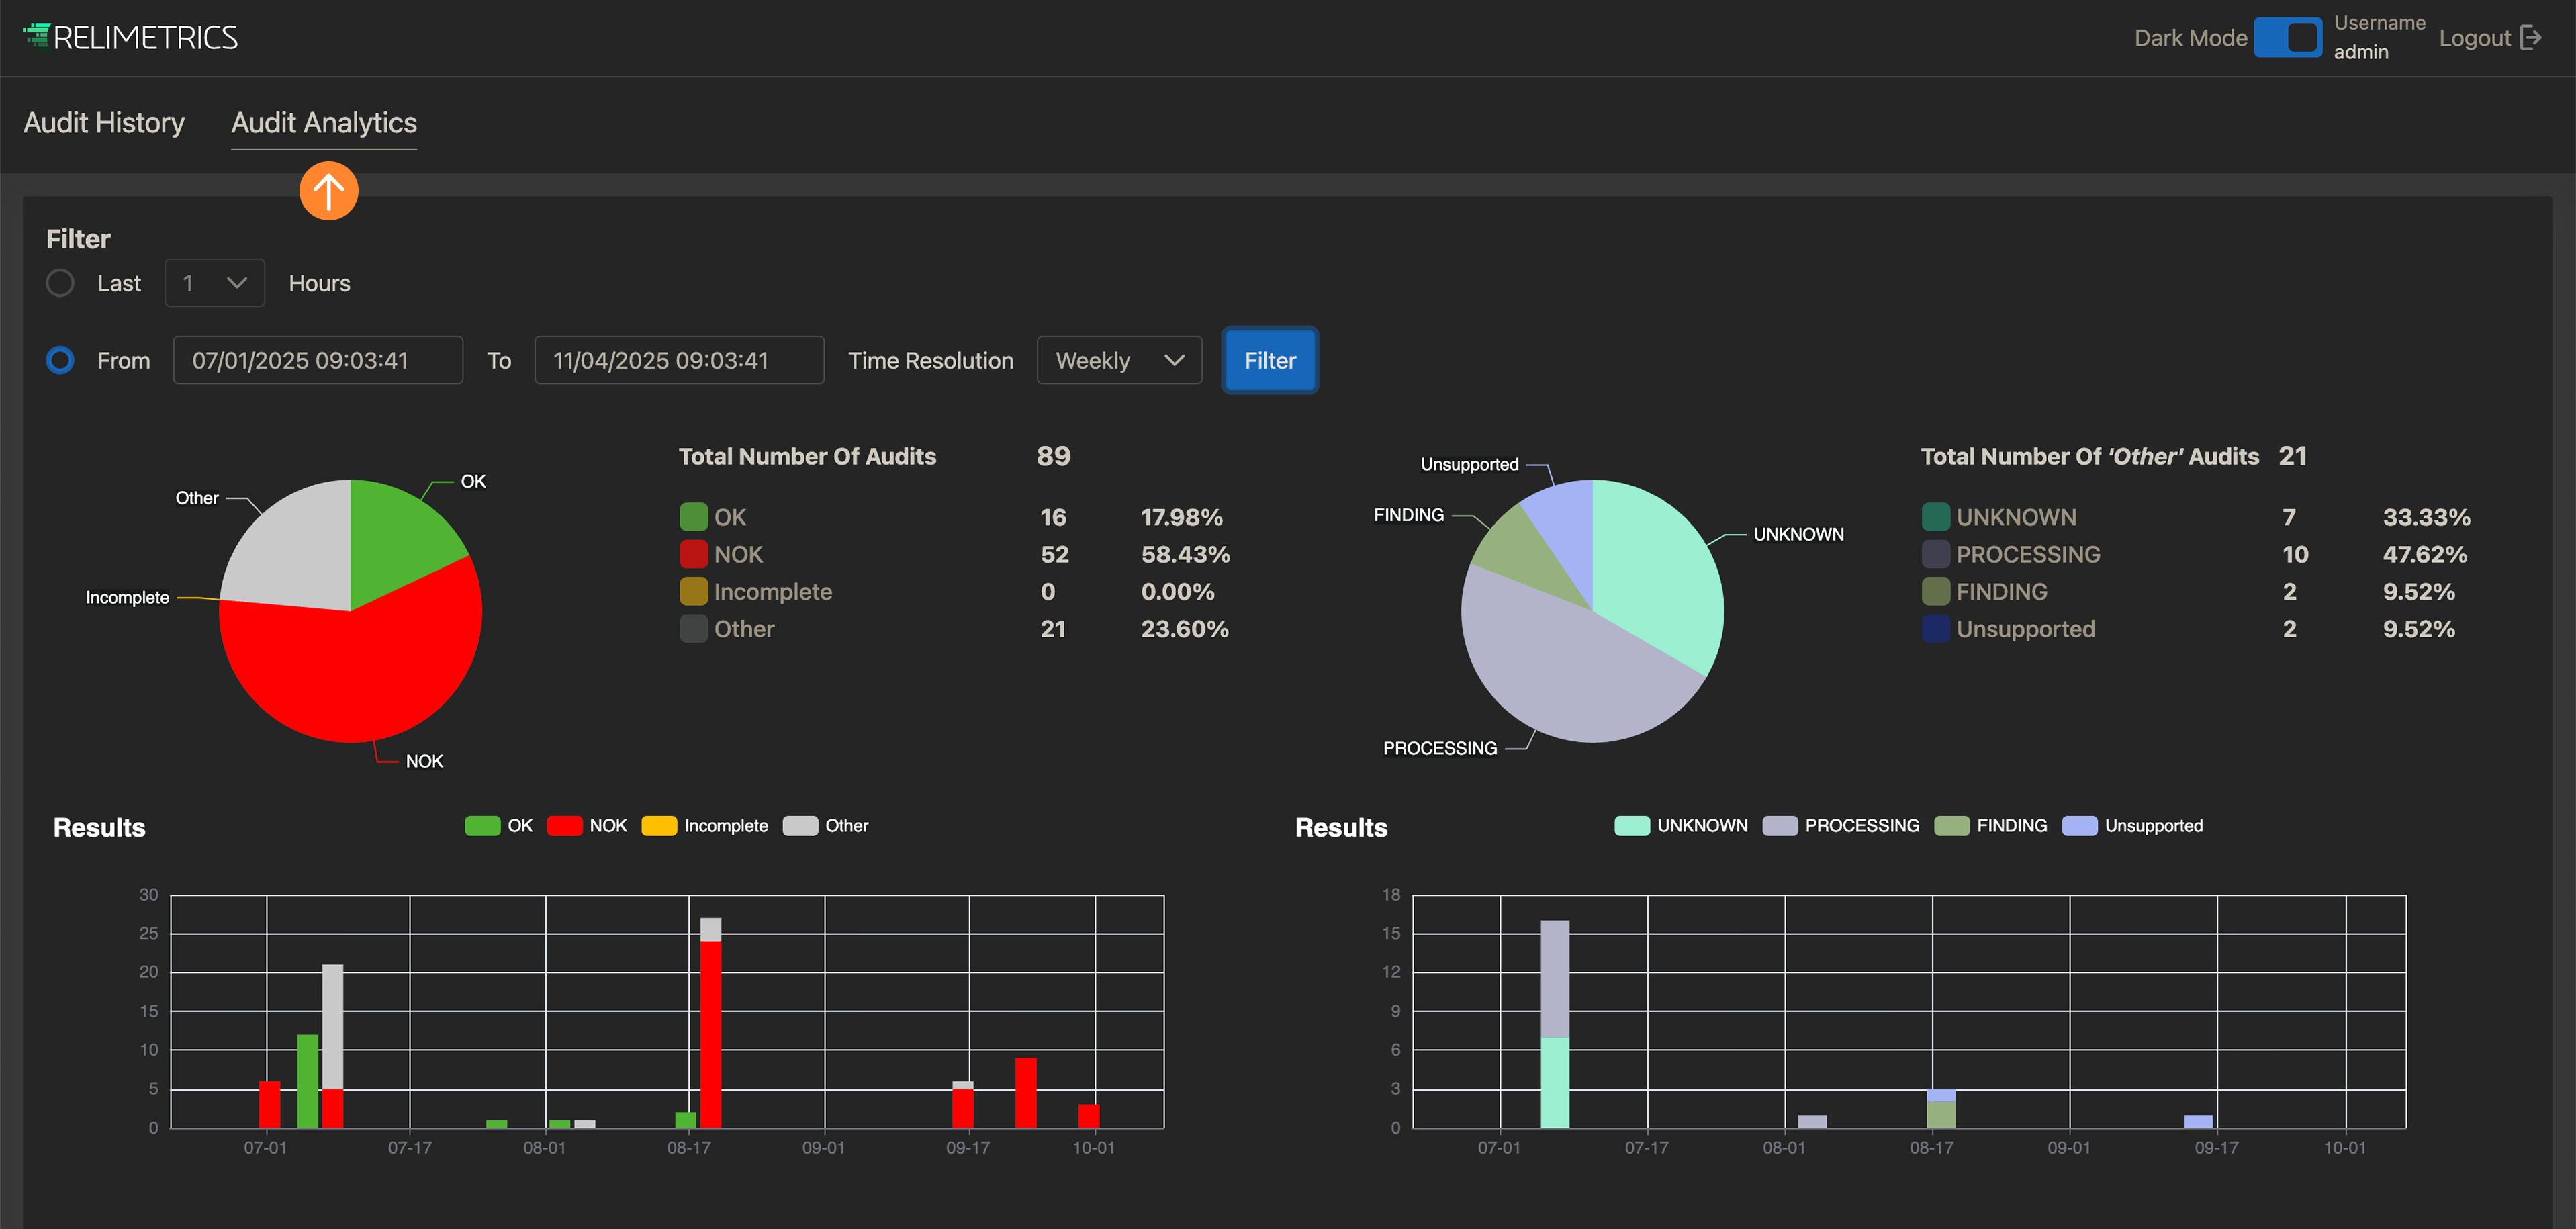Click the Weekly dropdown chevron arrow

tap(1174, 360)
